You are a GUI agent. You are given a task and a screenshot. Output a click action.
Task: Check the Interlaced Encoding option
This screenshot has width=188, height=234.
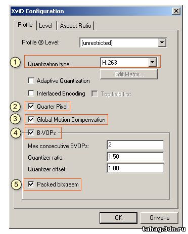pyautogui.click(x=31, y=93)
